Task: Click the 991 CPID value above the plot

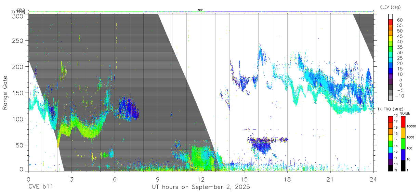Action: coord(201,10)
